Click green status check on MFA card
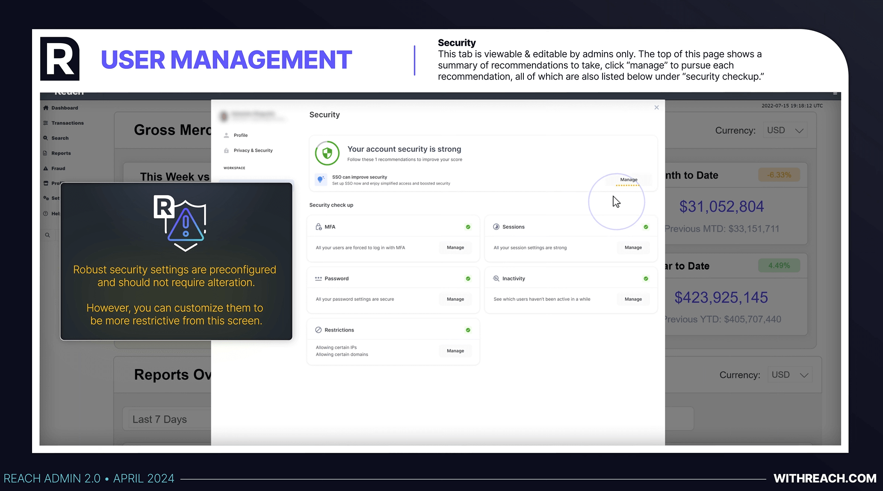The height and width of the screenshot is (491, 883). click(468, 227)
